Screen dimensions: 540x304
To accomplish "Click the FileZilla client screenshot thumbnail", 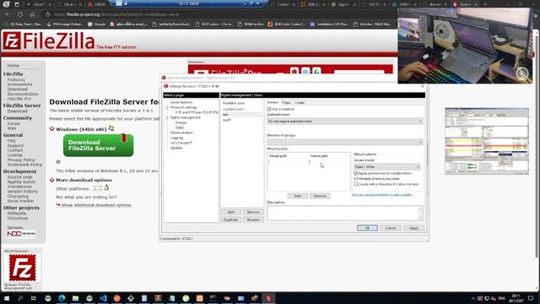I will tap(487, 141).
